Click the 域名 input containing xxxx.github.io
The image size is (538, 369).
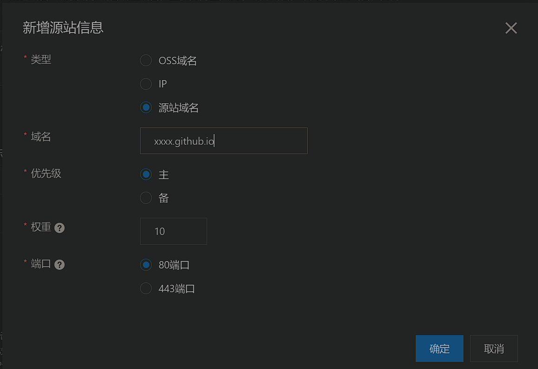[224, 141]
